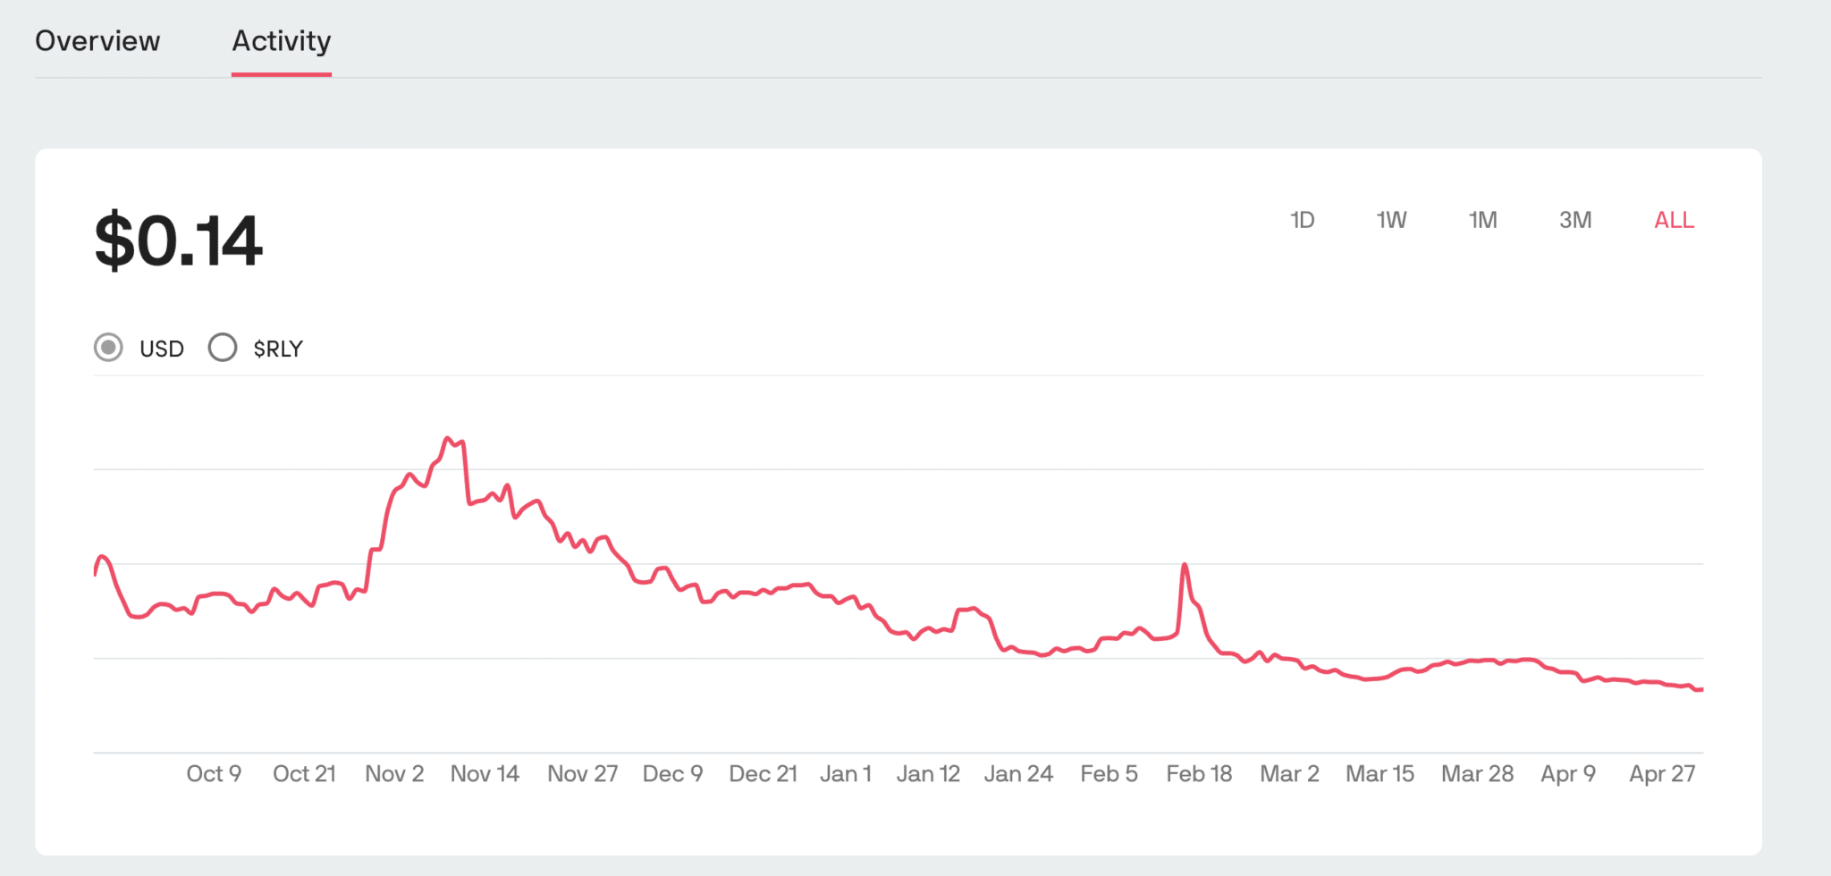The image size is (1831, 876).
Task: Click the Mar 15 date label
Action: (x=1380, y=774)
